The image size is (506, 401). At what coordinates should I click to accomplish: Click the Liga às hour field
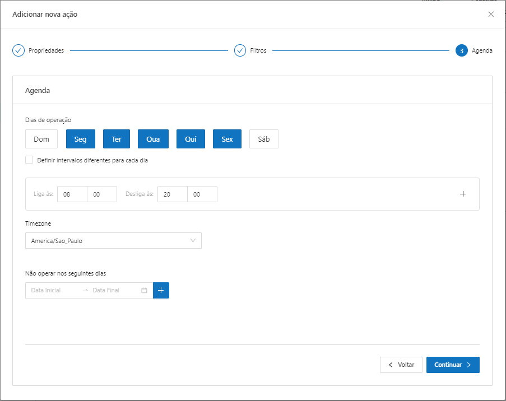(x=72, y=194)
